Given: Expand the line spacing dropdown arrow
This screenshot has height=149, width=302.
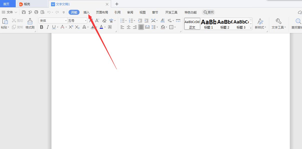Looking at the screenshot, I should tap(158, 27).
